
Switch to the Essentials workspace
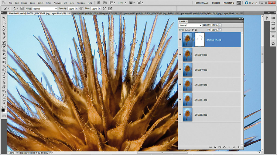tap(202, 3)
